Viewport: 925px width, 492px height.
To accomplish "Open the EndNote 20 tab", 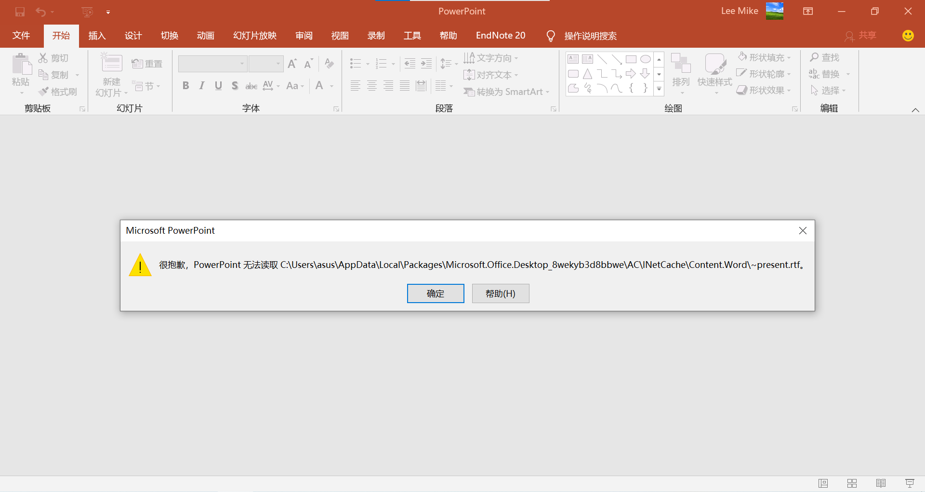I will 501,36.
